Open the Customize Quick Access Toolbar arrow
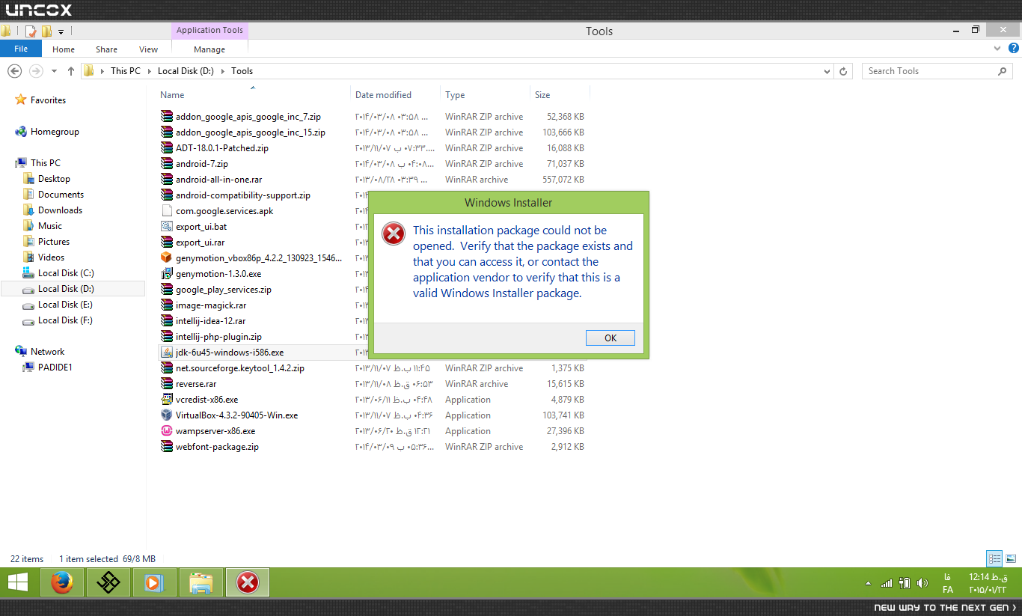 [61, 31]
